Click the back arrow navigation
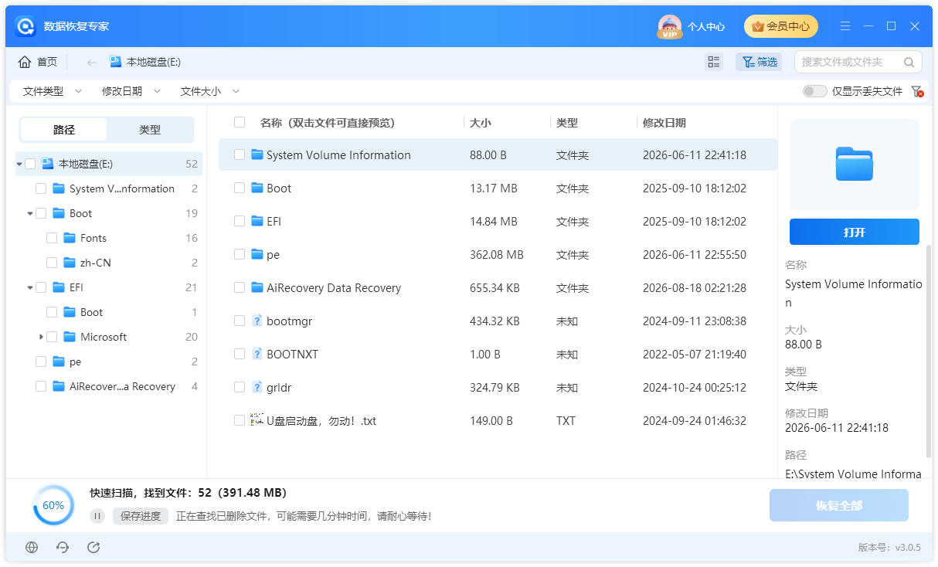Screen dimensions: 938x567 [x=91, y=62]
